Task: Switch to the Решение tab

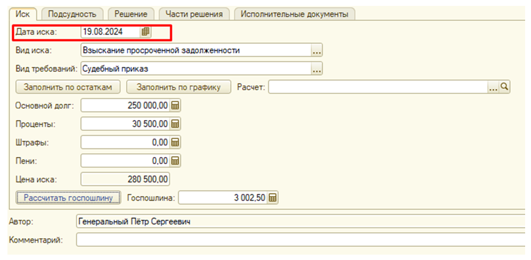Action: point(131,14)
